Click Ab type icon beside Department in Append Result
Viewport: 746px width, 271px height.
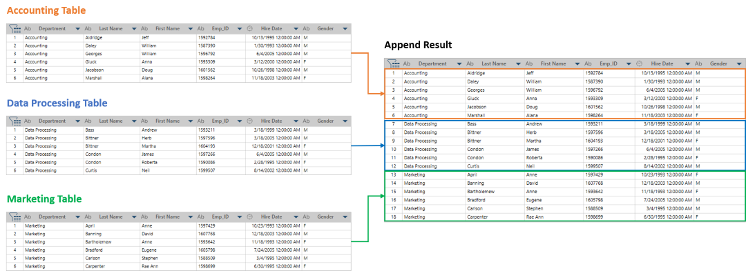[408, 63]
